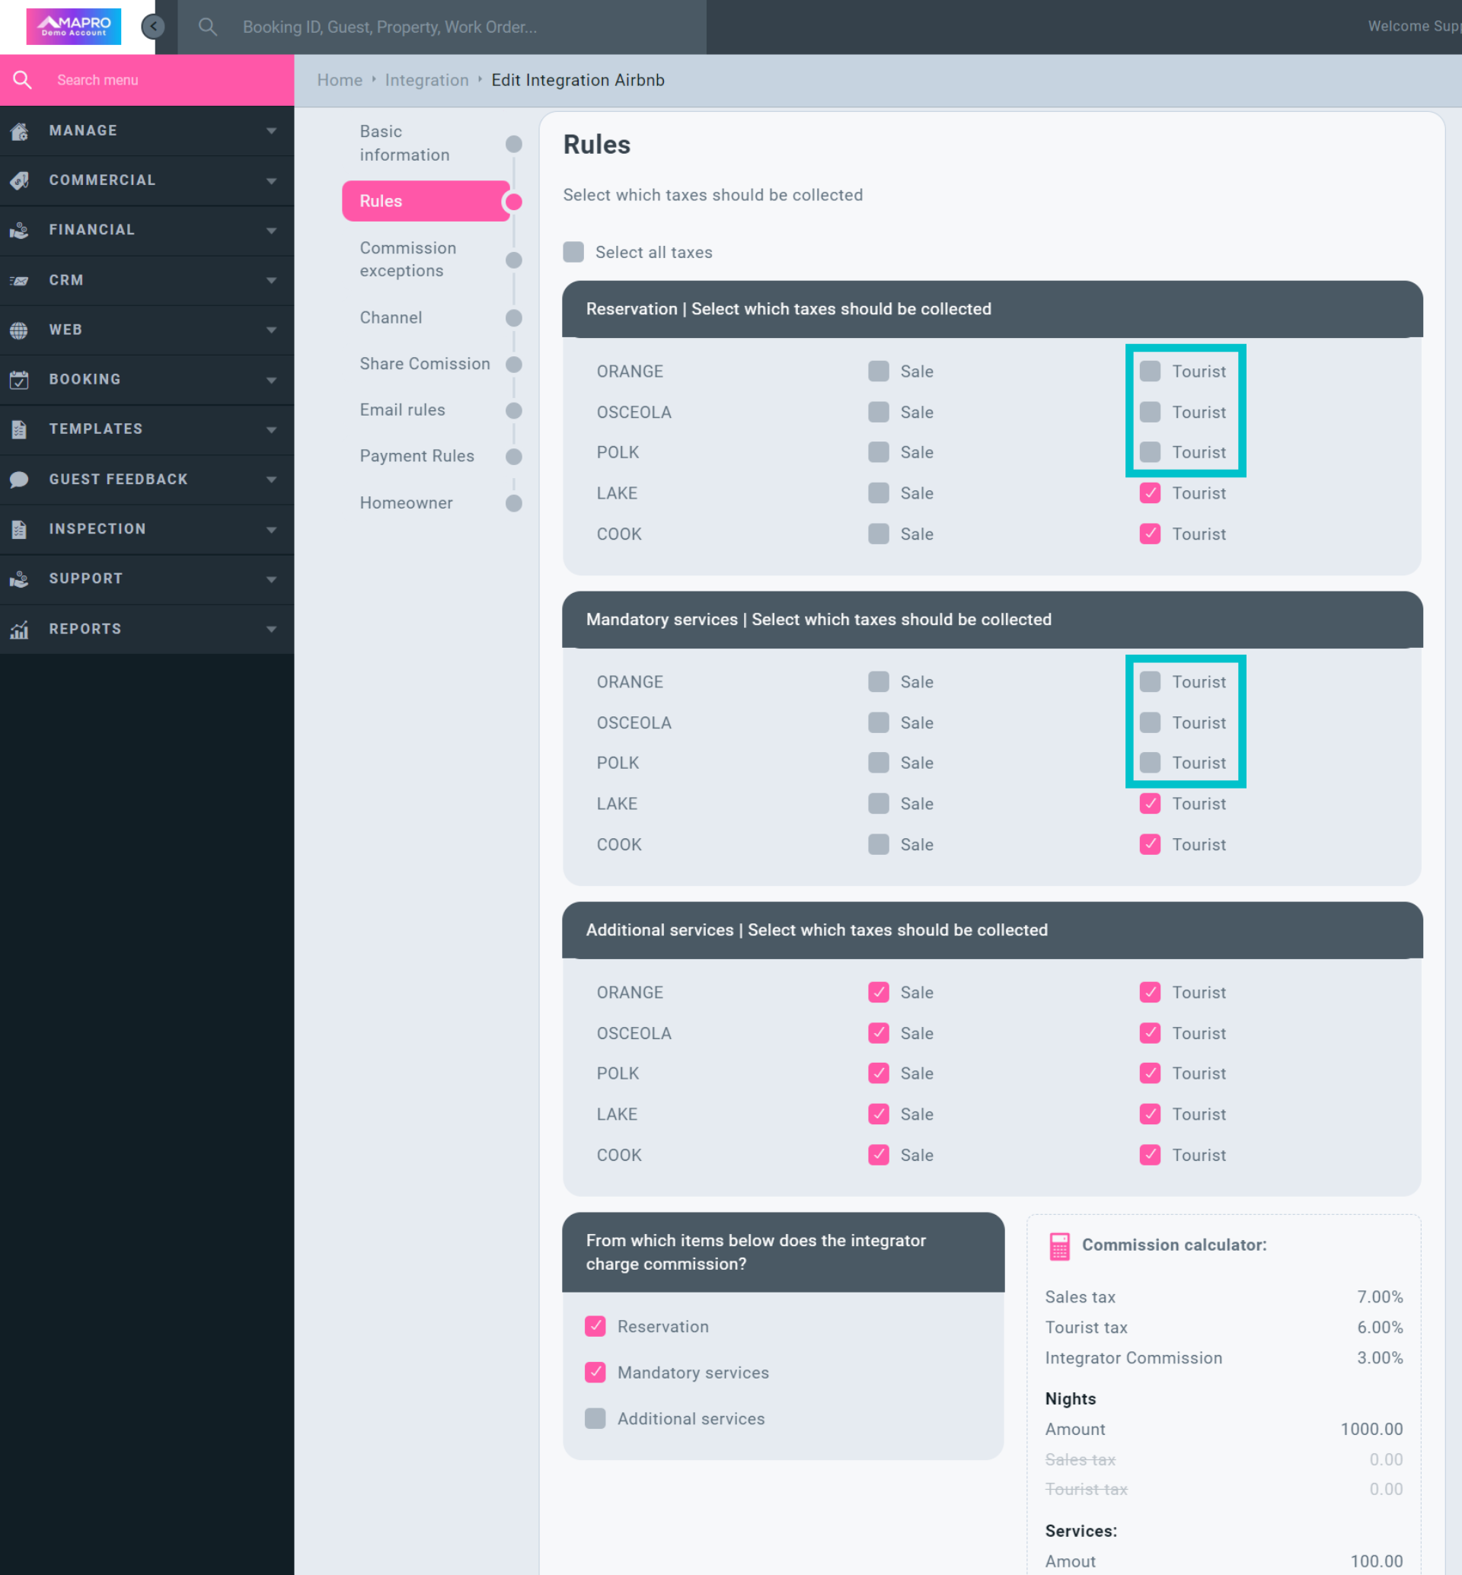Click the CRM icon in the sidebar

click(19, 280)
